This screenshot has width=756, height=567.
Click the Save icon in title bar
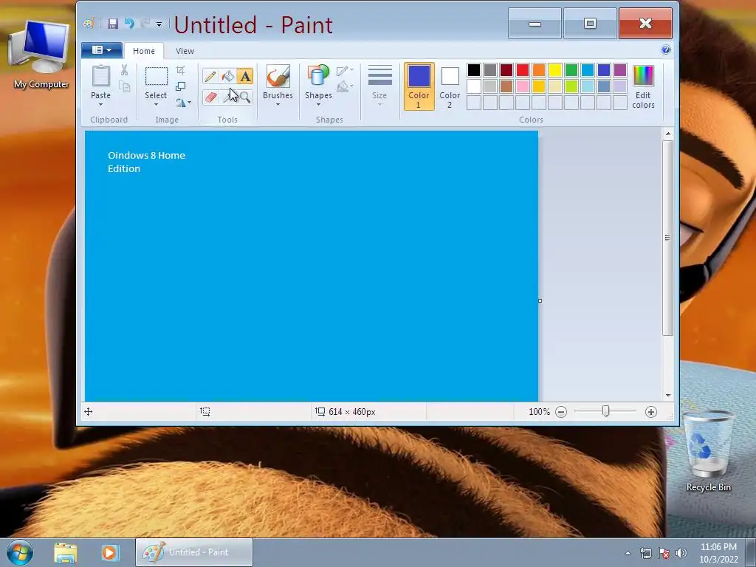[113, 24]
